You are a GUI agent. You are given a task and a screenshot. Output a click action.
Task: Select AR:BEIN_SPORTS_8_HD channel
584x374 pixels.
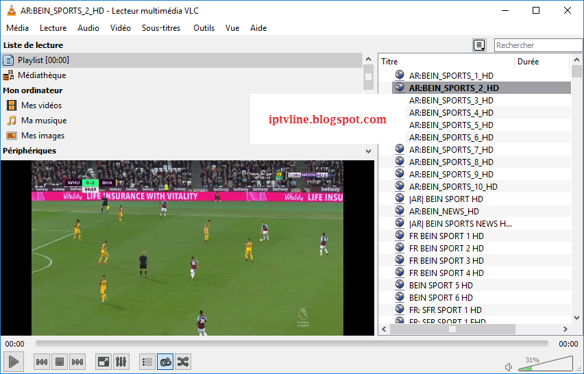point(451,162)
